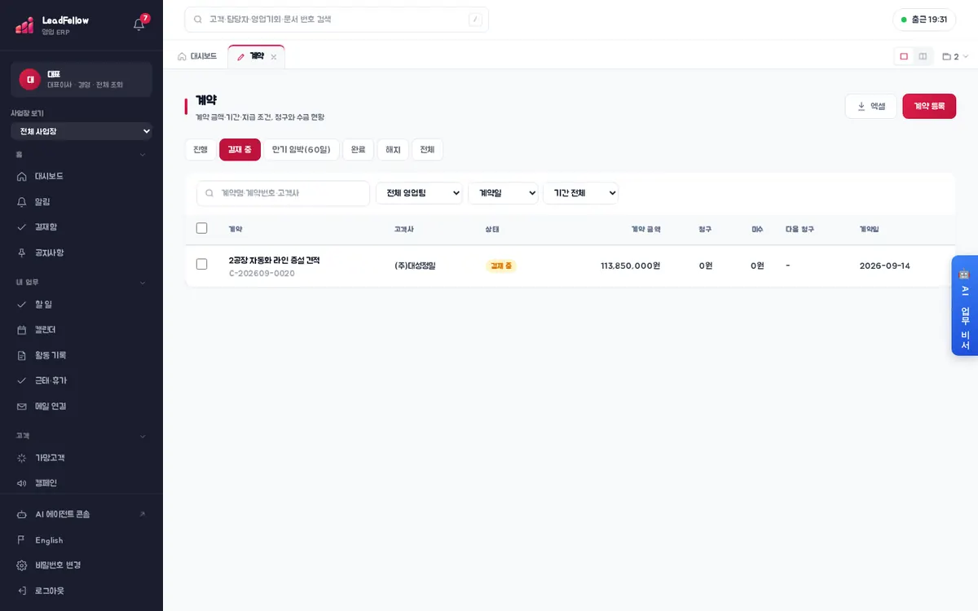
Task: Open the 기간 전체 period dropdown
Action: point(581,193)
